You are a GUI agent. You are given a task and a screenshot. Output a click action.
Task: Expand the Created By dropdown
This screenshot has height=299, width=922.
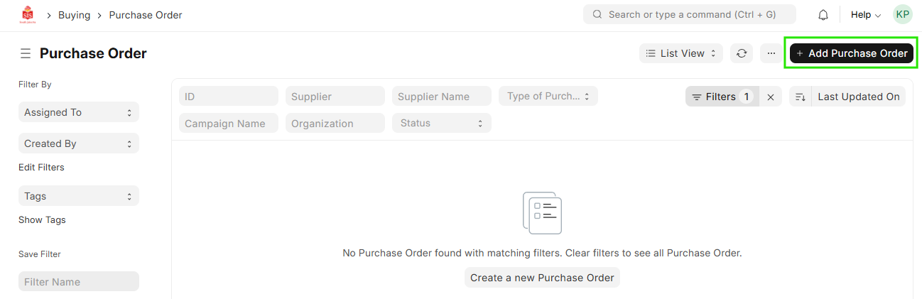(x=78, y=143)
